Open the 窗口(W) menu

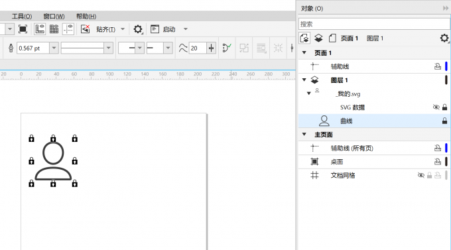point(54,17)
